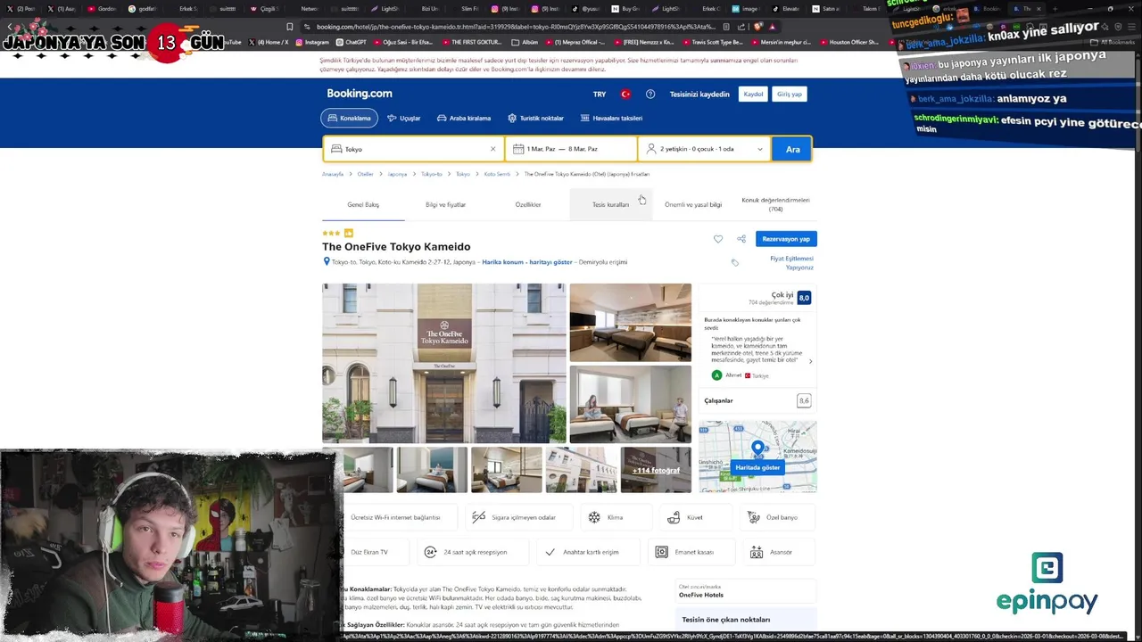Click the blue Ara search button
The image size is (1142, 642).
tap(792, 149)
